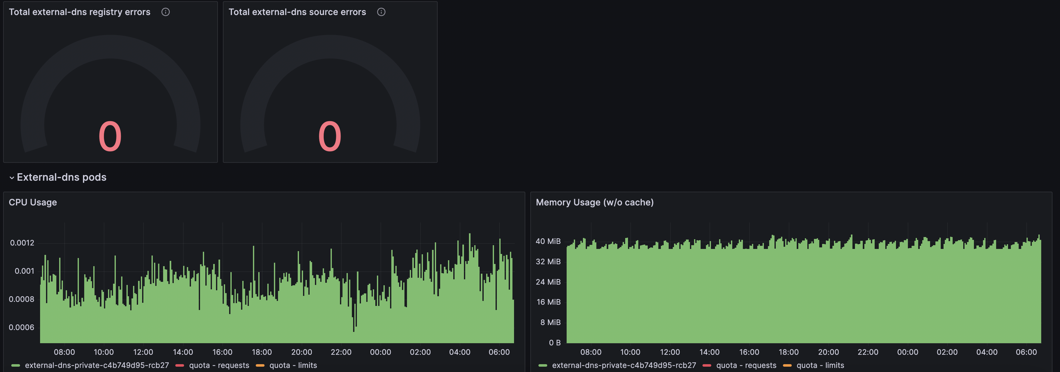Toggle quota - limits series in CPU legend
This screenshot has height=372, width=1060.
293,365
